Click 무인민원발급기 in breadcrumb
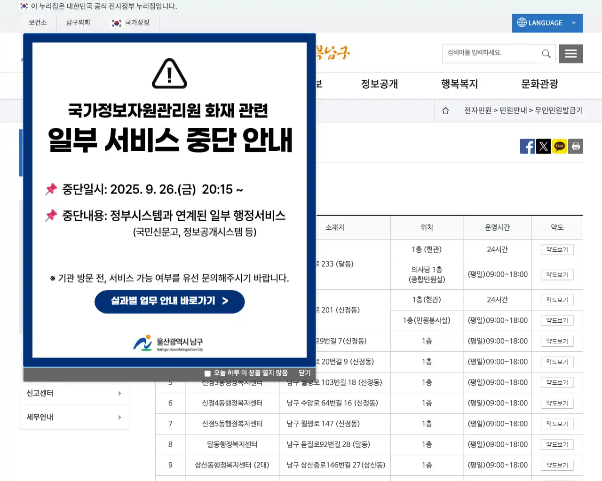The height and width of the screenshot is (481, 602). pos(559,110)
